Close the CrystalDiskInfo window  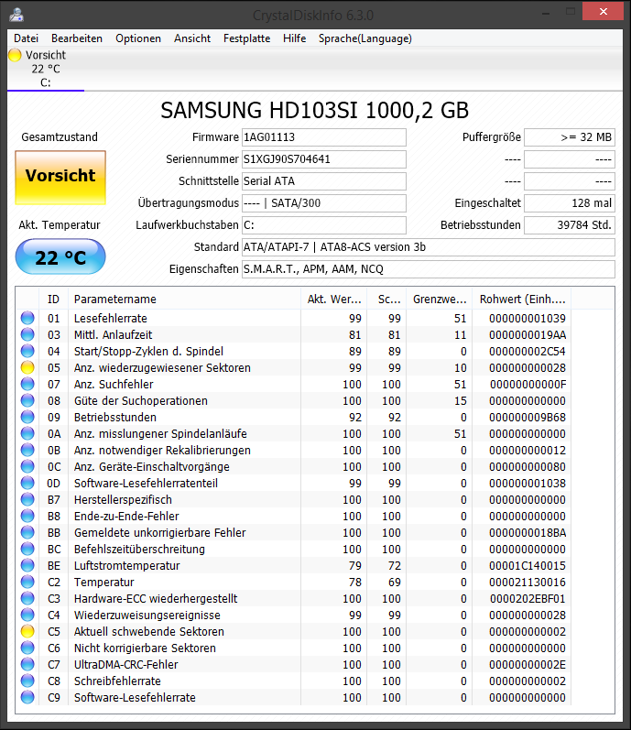(604, 12)
